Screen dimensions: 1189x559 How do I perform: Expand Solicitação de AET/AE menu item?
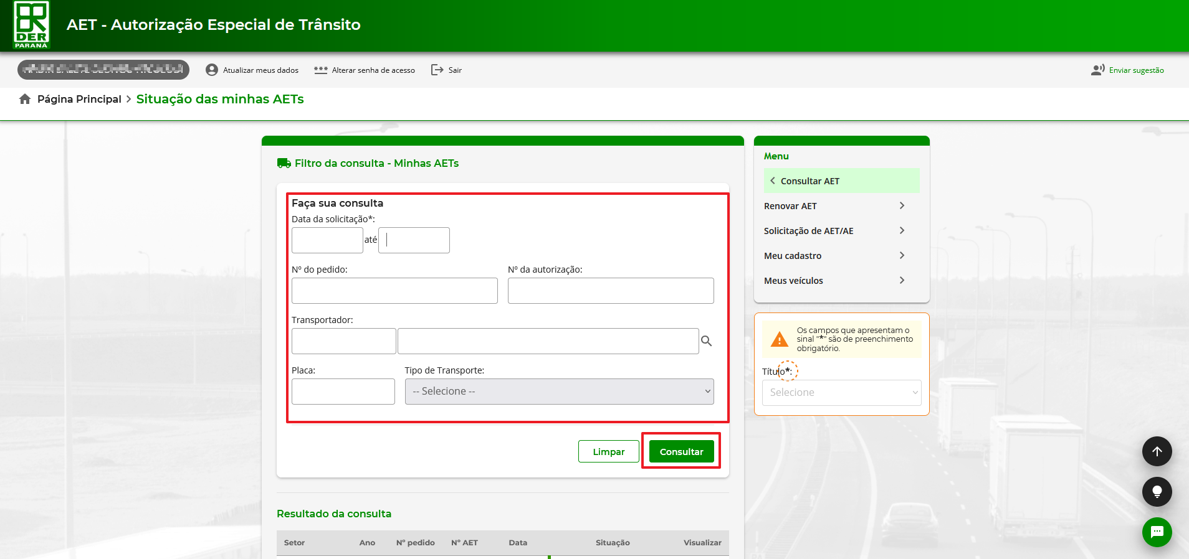(834, 231)
